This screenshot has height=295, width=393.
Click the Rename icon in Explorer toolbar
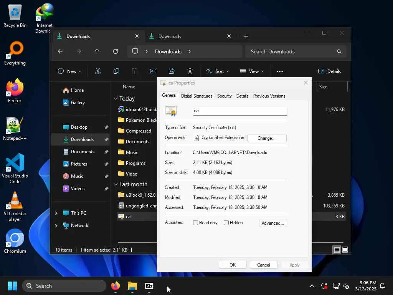(x=153, y=71)
